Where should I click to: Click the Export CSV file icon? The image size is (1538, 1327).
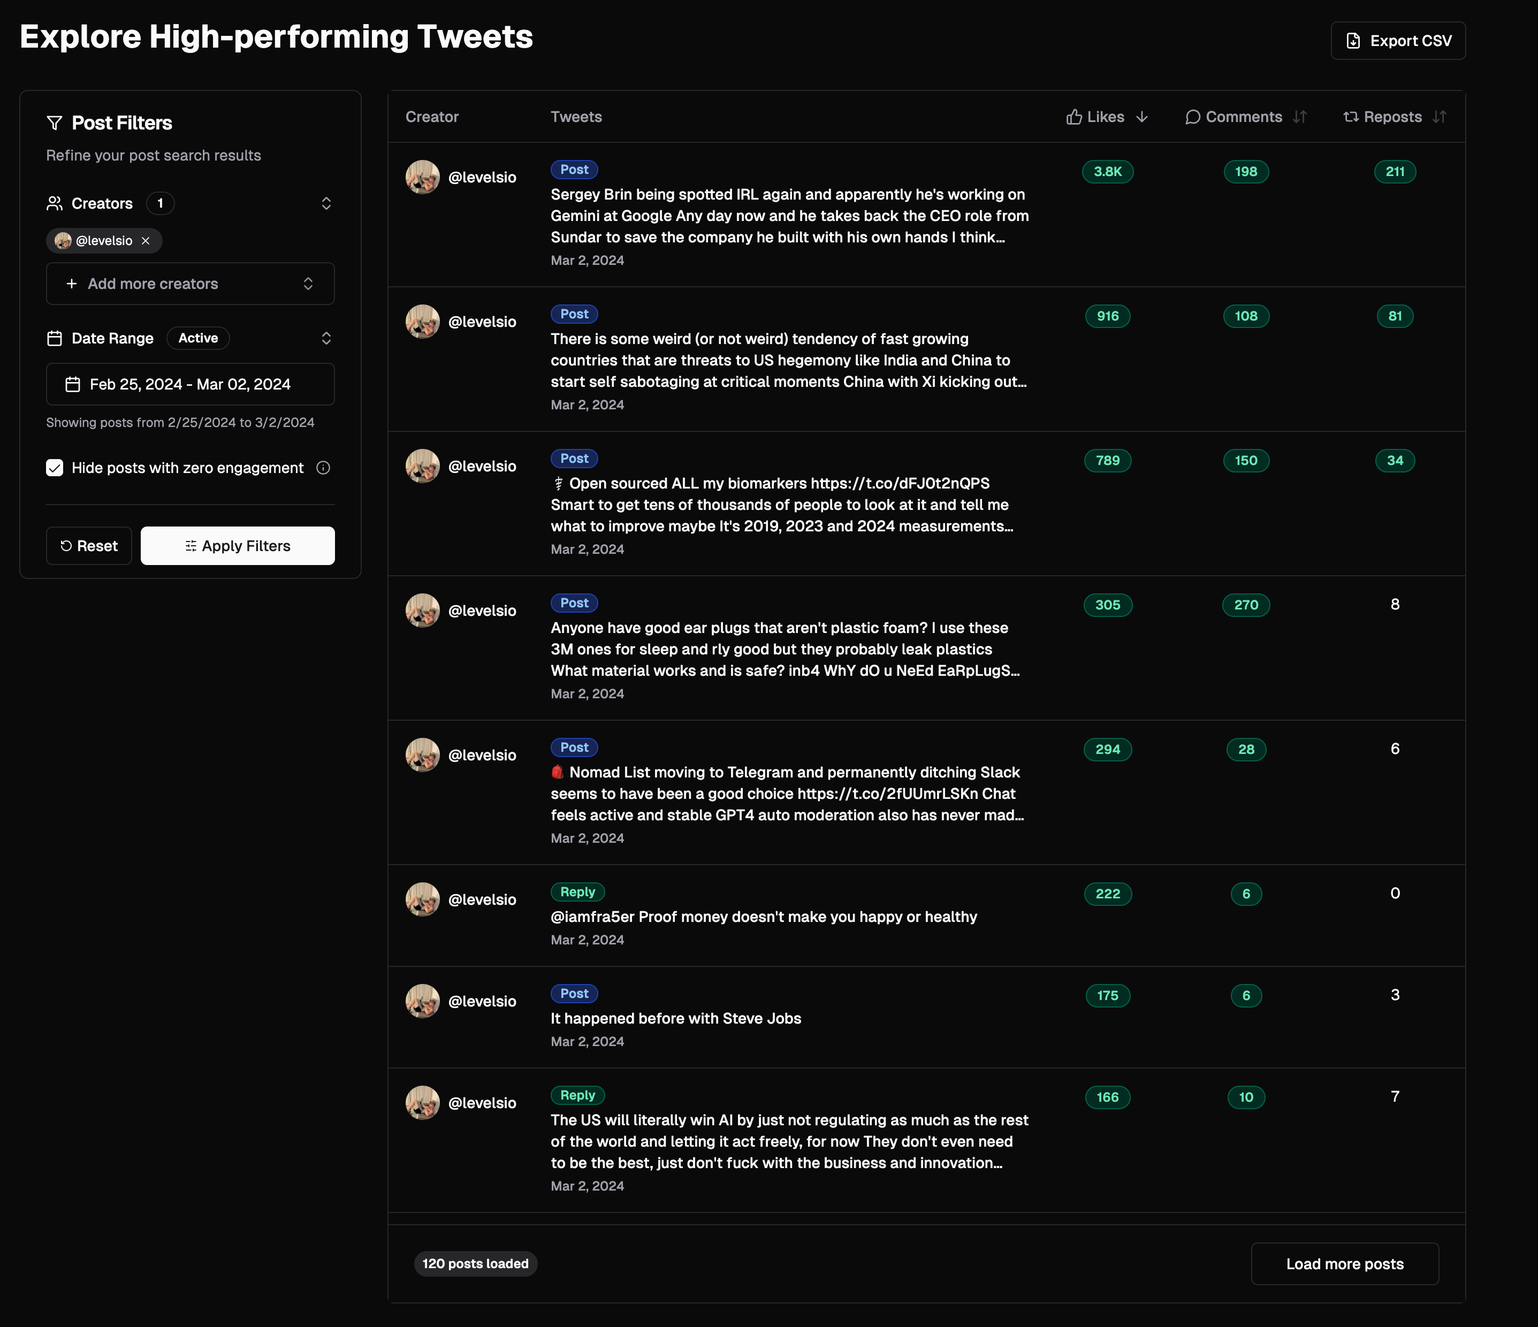[x=1353, y=41]
